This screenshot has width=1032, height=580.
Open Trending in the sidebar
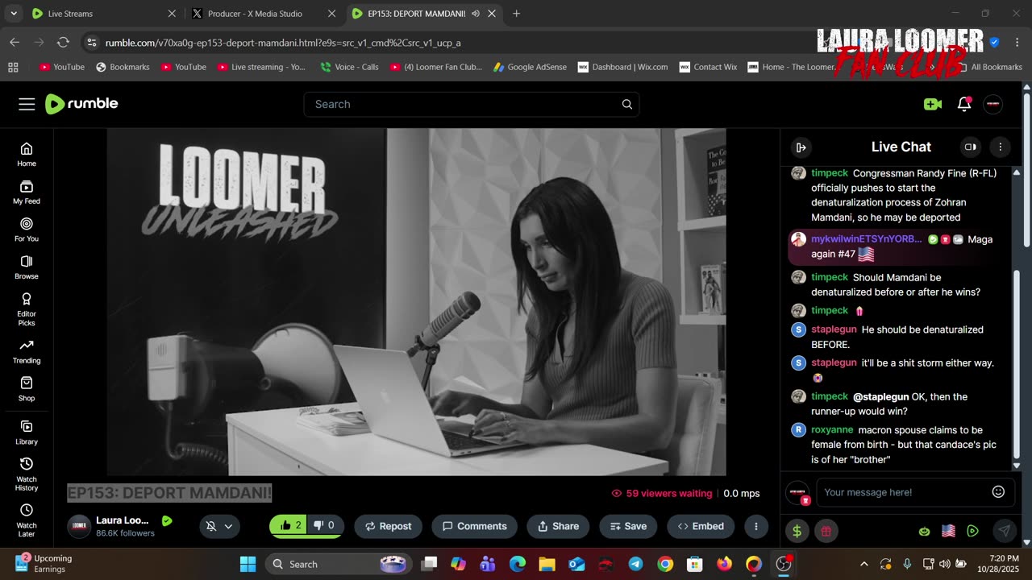(27, 352)
